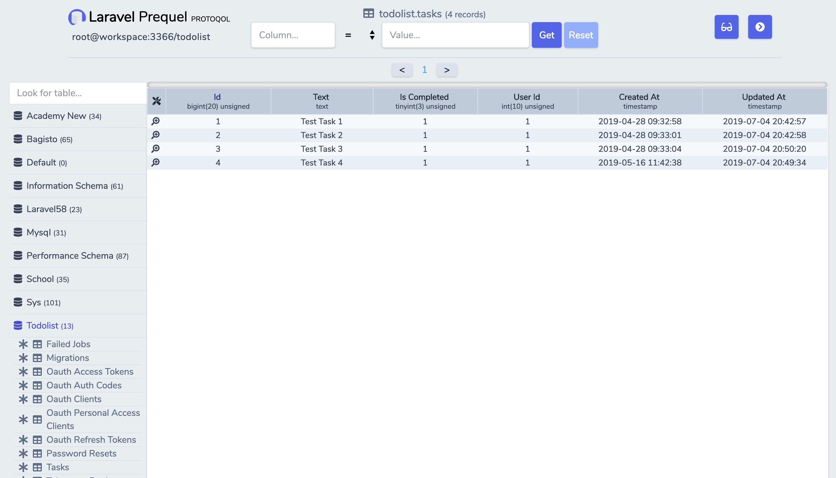
Task: Click the Created At column header
Action: (x=640, y=101)
